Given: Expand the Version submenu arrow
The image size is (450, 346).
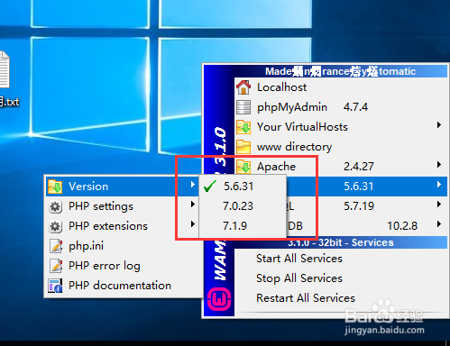Looking at the screenshot, I should click(193, 185).
